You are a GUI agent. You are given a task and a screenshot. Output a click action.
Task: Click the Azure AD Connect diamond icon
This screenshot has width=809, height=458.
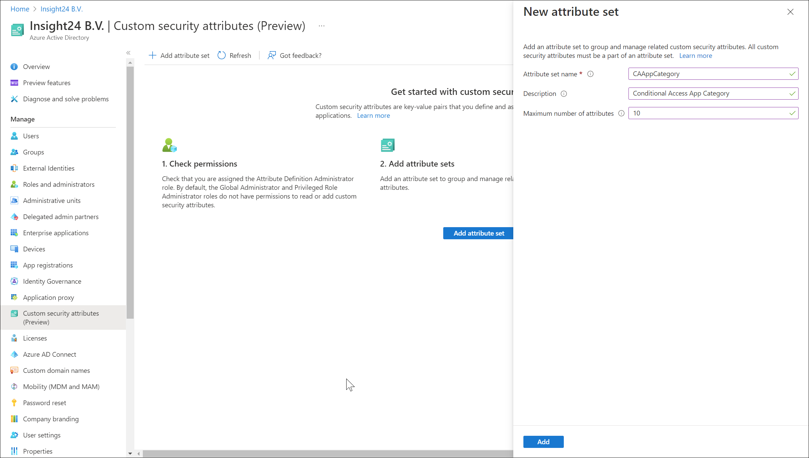[14, 354]
